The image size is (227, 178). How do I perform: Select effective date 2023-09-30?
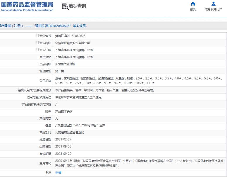point(63,147)
